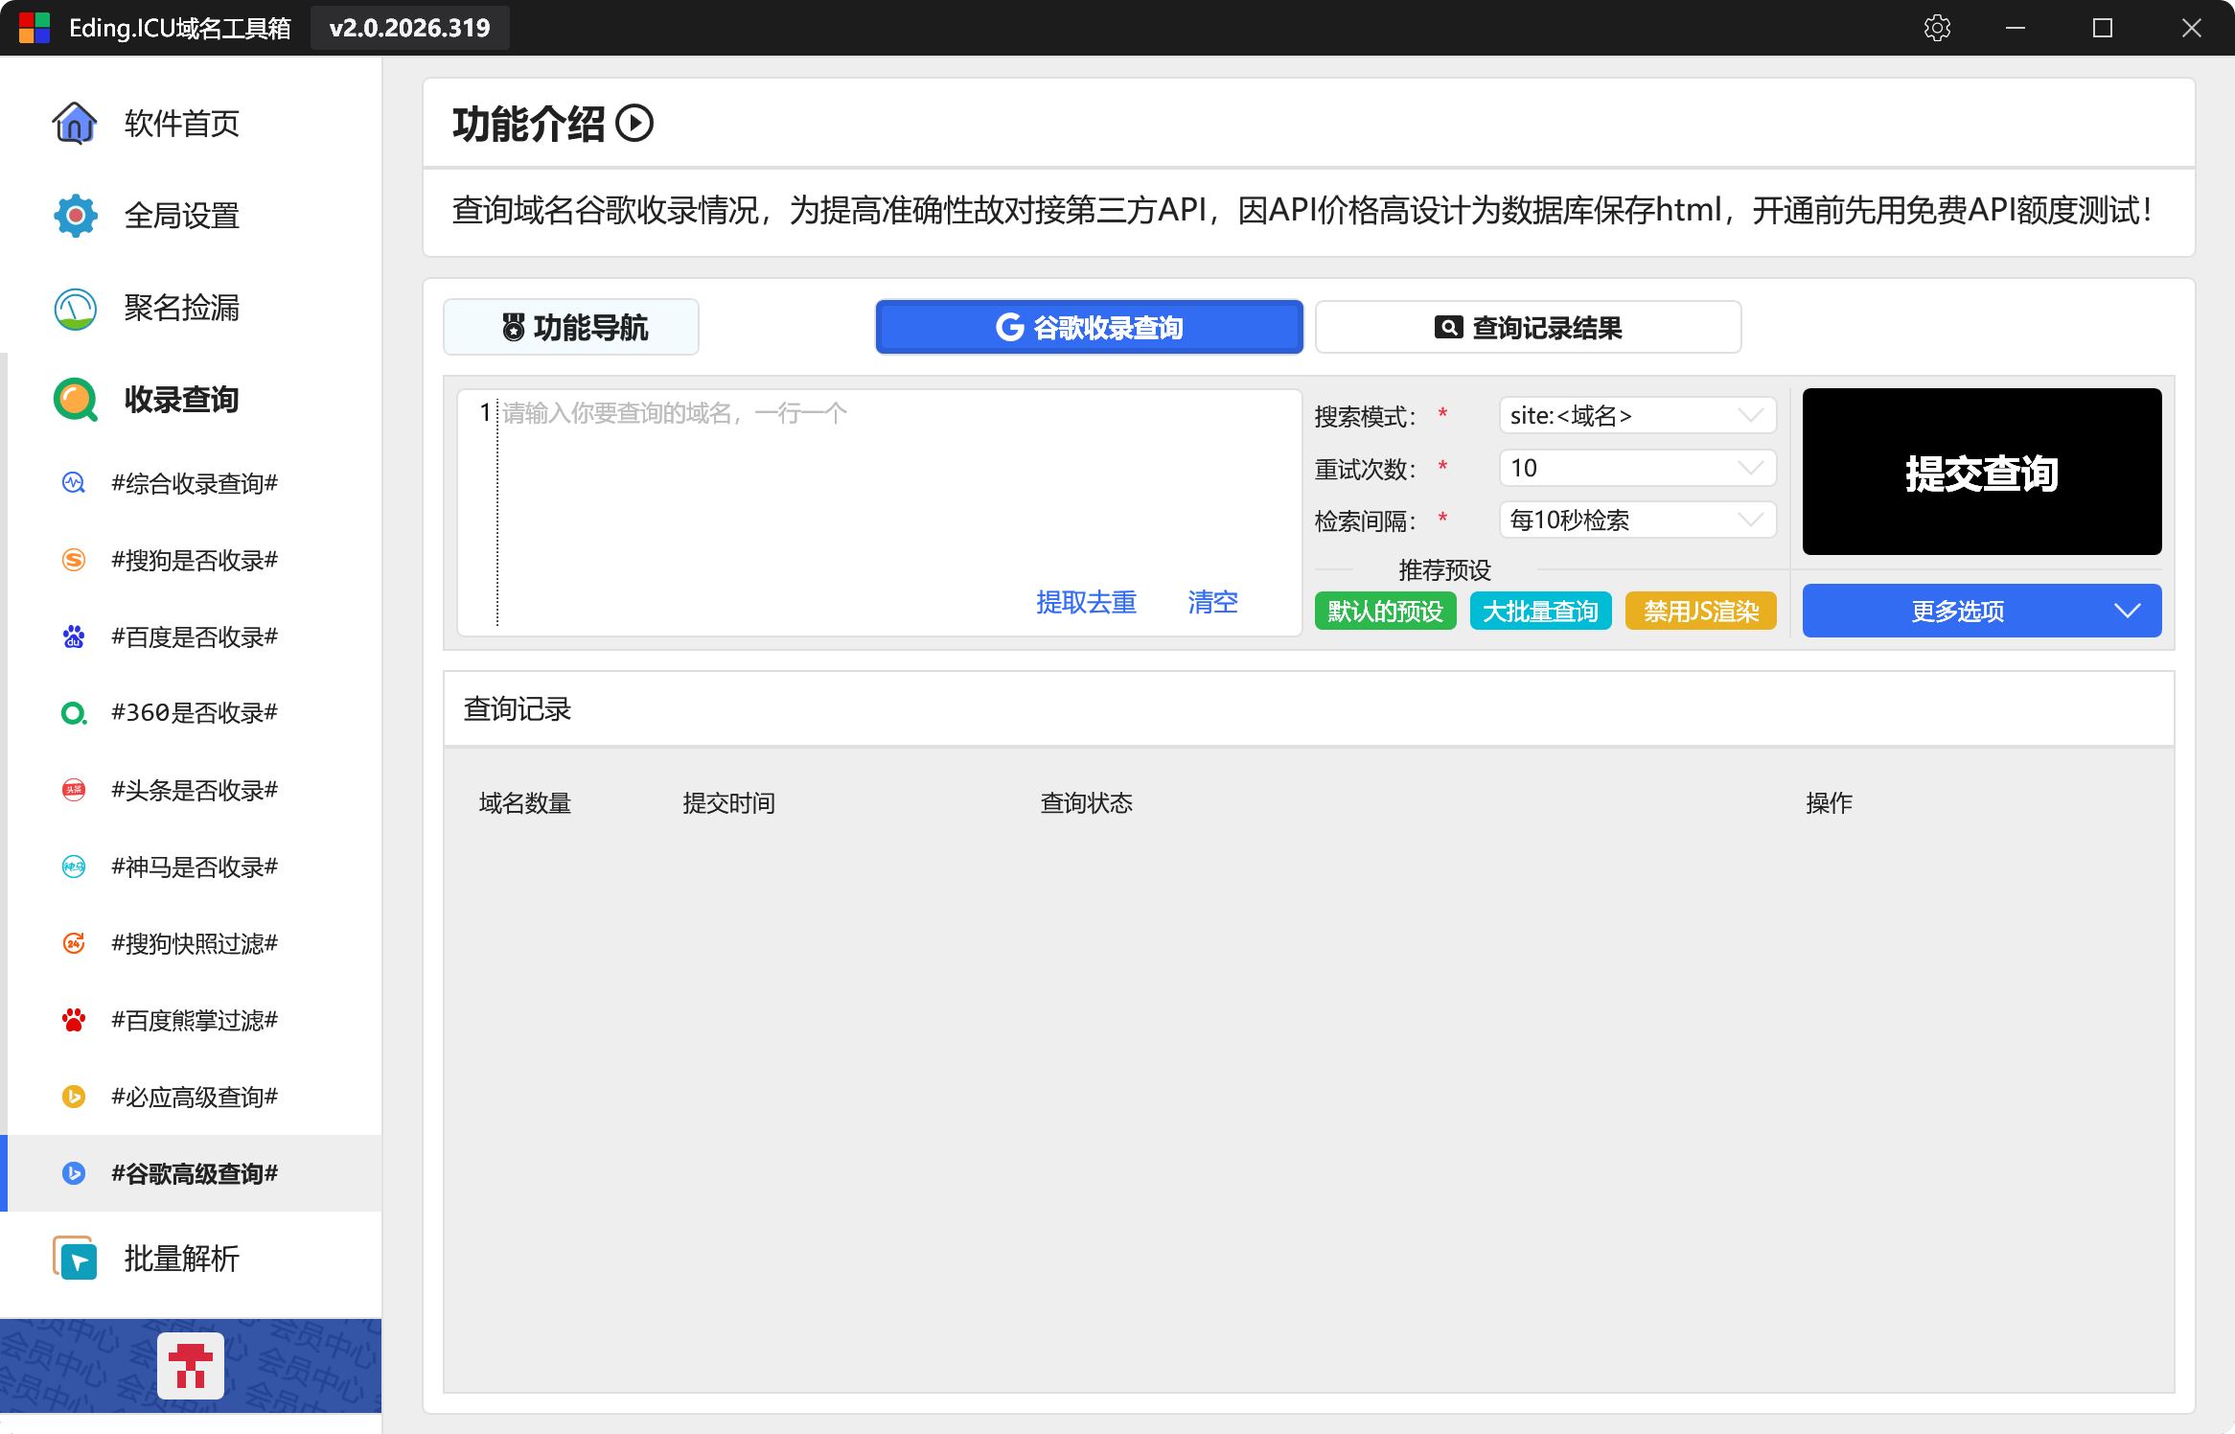Expand the 更多选项 dropdown
This screenshot has width=2235, height=1434.
1981,611
